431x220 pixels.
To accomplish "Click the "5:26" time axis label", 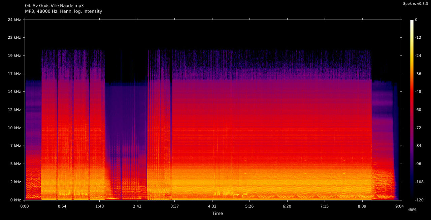I will click(x=250, y=206).
